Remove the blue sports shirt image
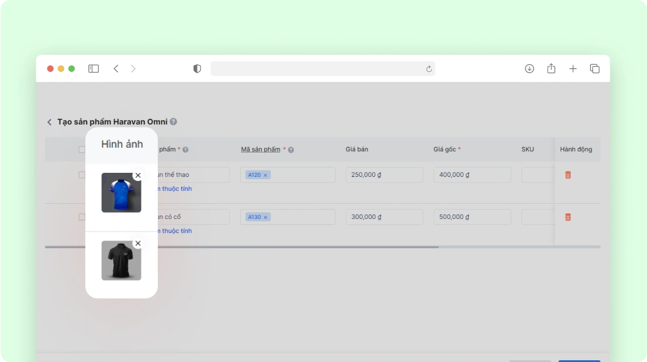 pyautogui.click(x=138, y=175)
